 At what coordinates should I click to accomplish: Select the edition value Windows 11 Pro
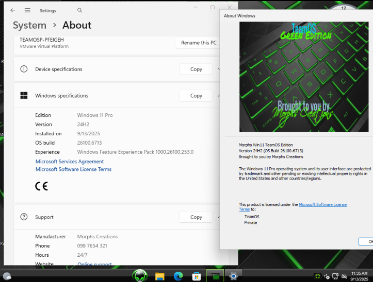pyautogui.click(x=95, y=115)
